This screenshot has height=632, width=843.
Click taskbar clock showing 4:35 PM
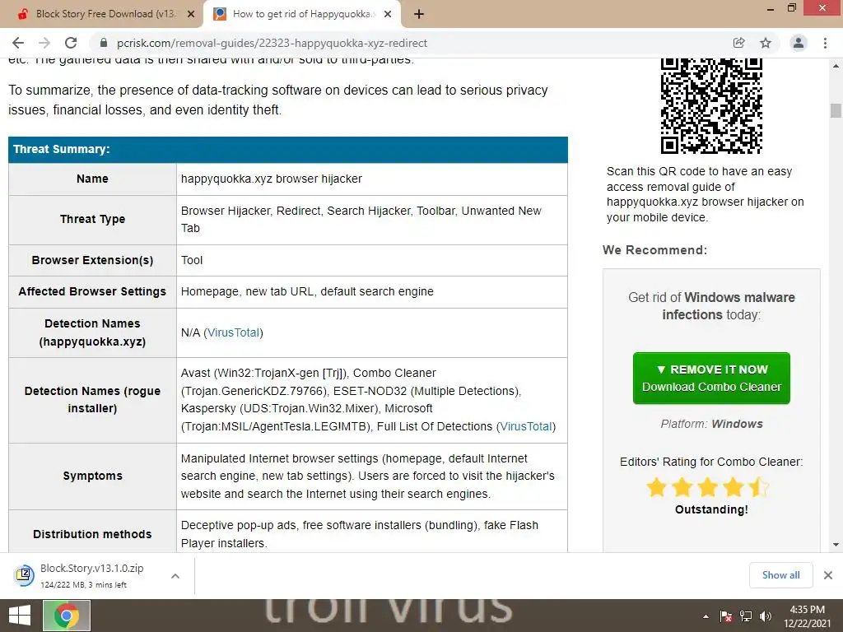(x=807, y=616)
